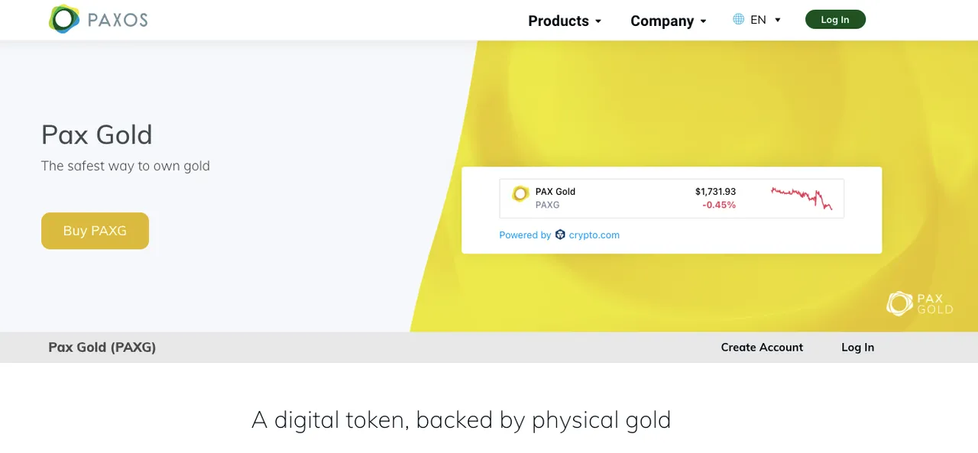Open the EN language dropdown arrow
This screenshot has height=453, width=978.
(x=778, y=20)
